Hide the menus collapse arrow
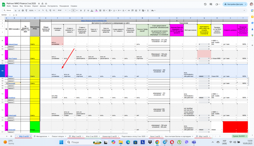Image resolution: width=254 pixels, height=146 pixels. click(244, 10)
